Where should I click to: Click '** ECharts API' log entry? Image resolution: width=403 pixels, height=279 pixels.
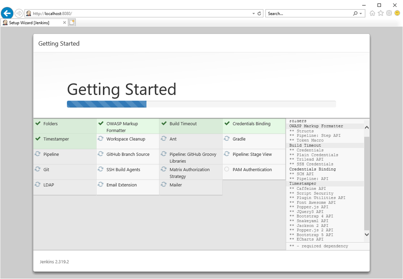coord(306,239)
